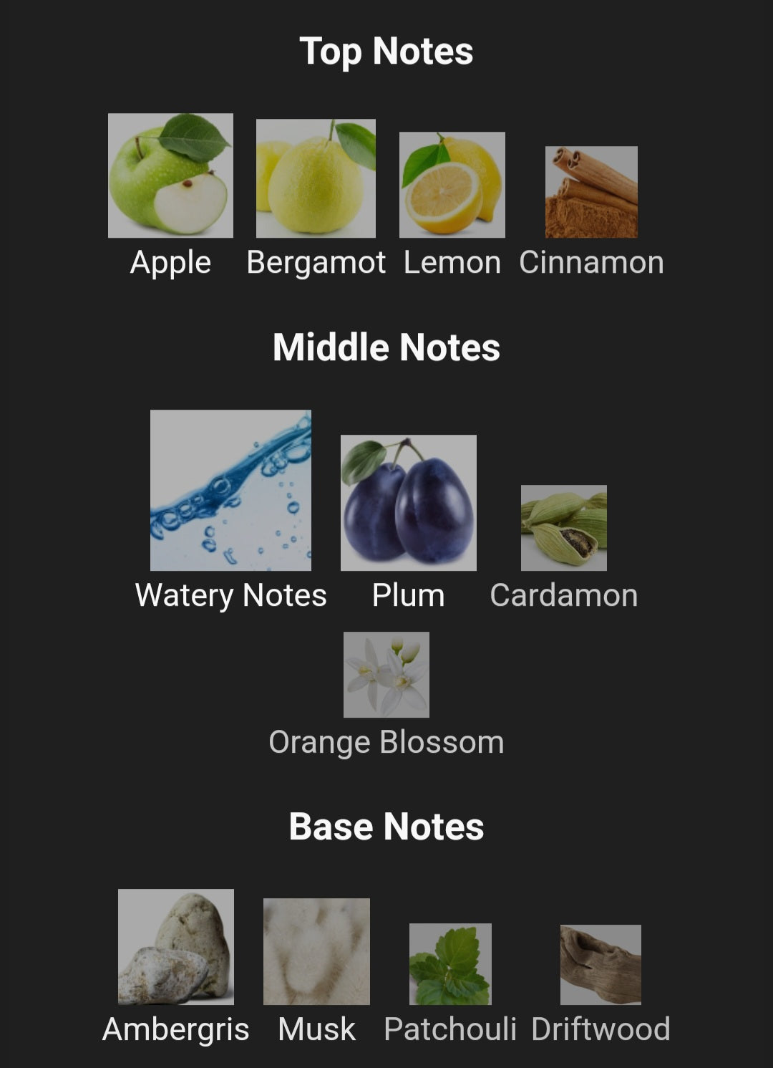Image resolution: width=773 pixels, height=1068 pixels.
Task: Tap the Patchouli name label
Action: click(x=449, y=1029)
